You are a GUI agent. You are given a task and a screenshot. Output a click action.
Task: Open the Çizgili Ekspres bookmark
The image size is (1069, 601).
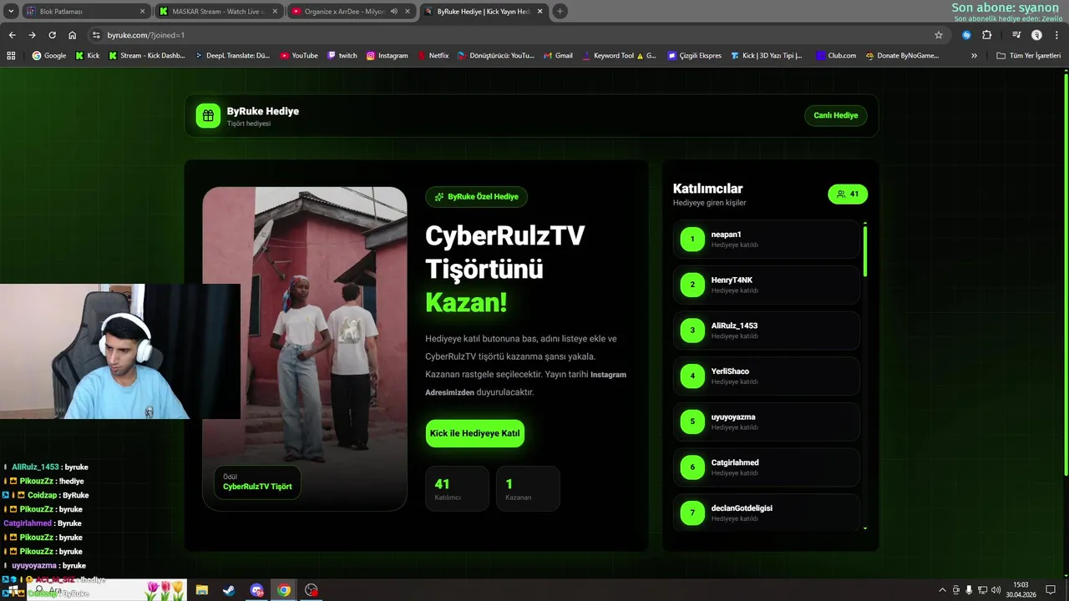[695, 56]
